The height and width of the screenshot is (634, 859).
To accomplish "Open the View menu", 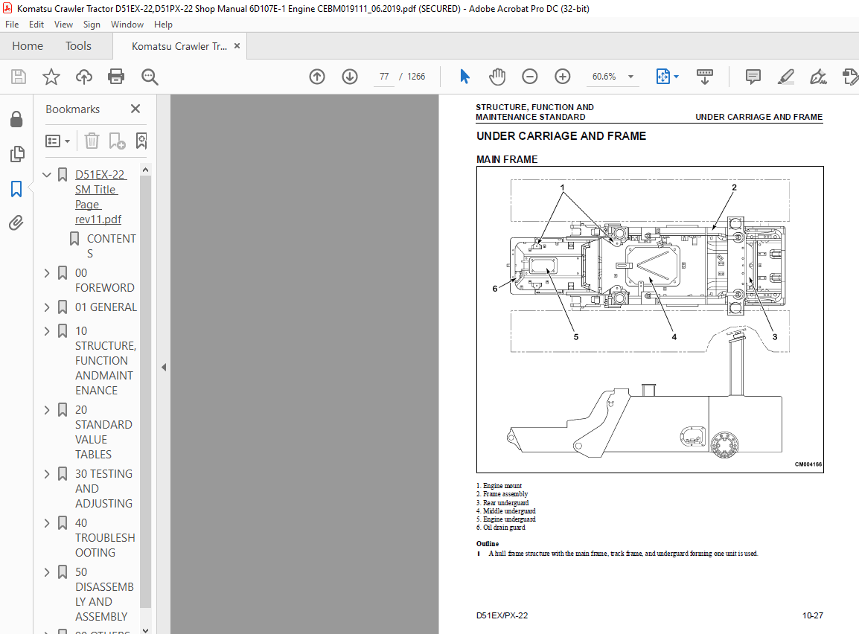I will click(x=63, y=25).
